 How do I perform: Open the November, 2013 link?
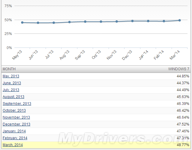click(16, 117)
